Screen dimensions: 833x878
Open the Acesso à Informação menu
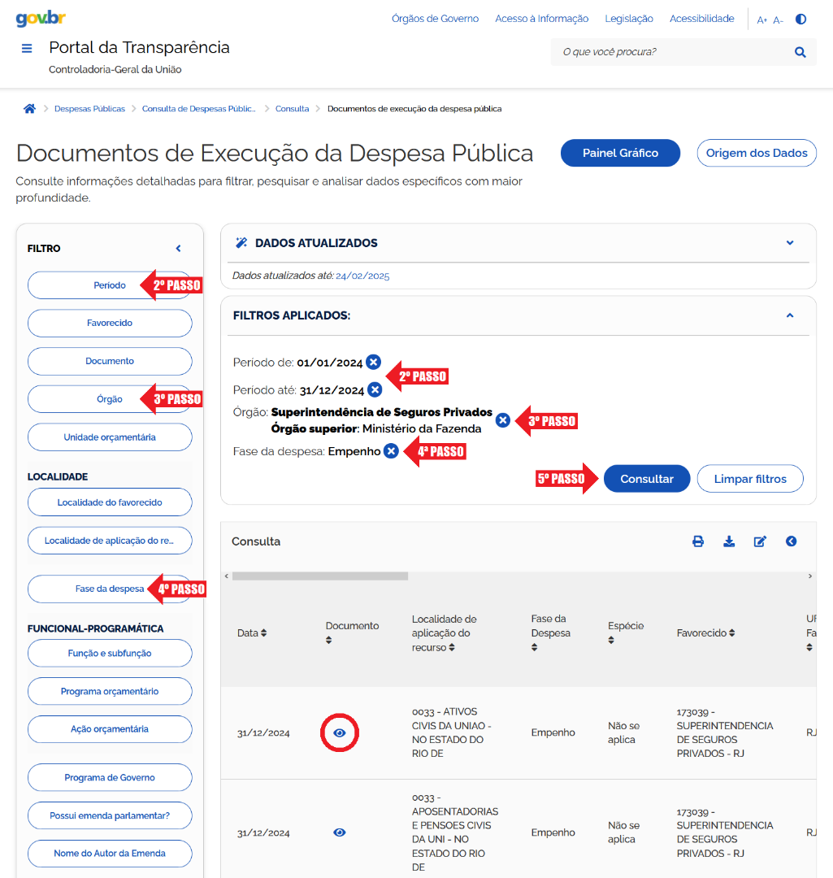click(541, 18)
